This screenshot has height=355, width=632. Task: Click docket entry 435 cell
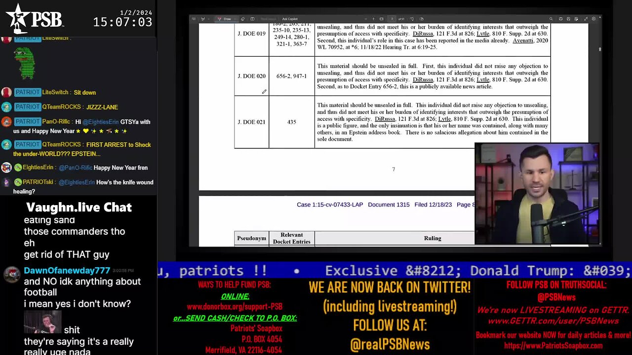(x=291, y=122)
